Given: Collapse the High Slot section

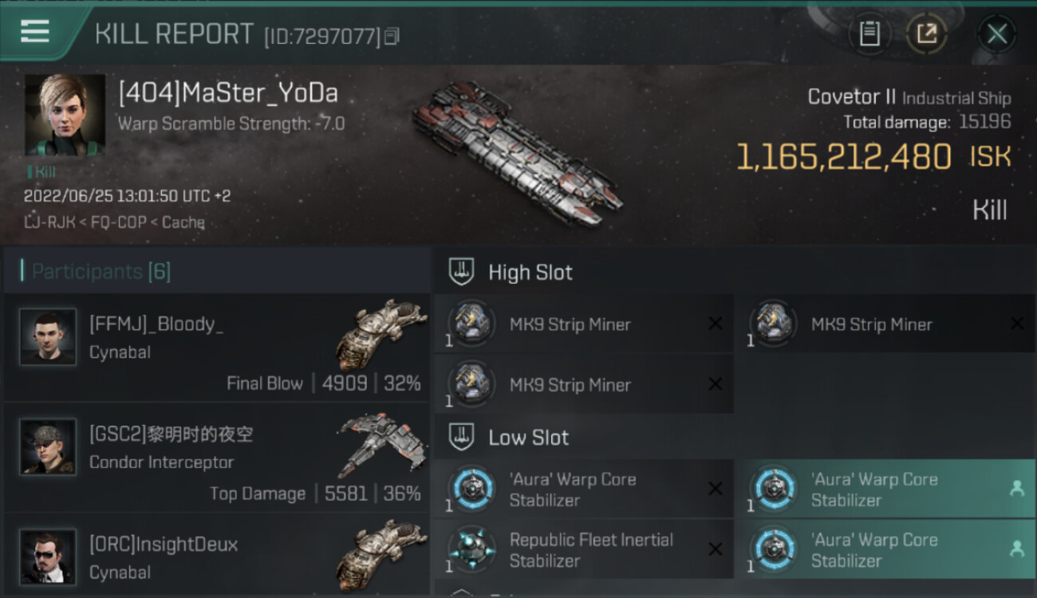Looking at the screenshot, I should pyautogui.click(x=461, y=272).
